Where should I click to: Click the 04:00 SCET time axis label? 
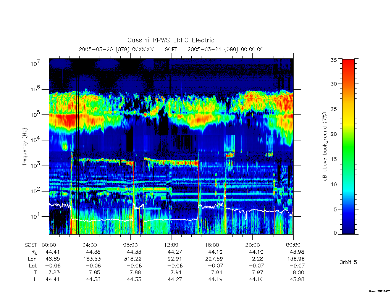(x=90, y=245)
